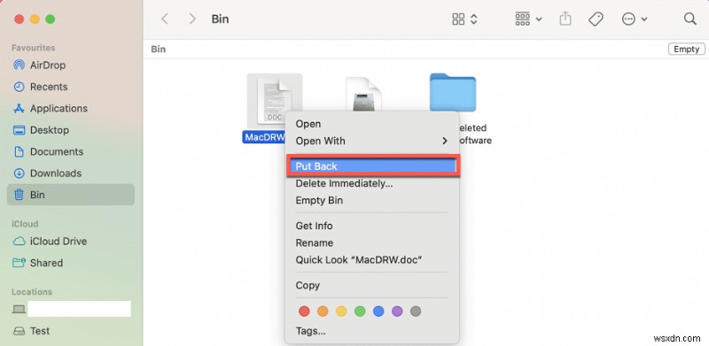Select the Downloads arrow icon
The width and height of the screenshot is (709, 346).
pyautogui.click(x=19, y=173)
